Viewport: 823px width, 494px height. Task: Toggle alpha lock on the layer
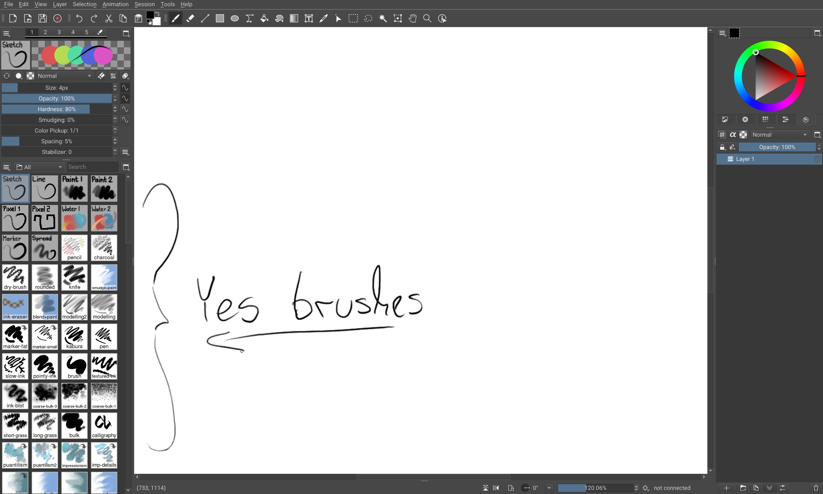733,135
